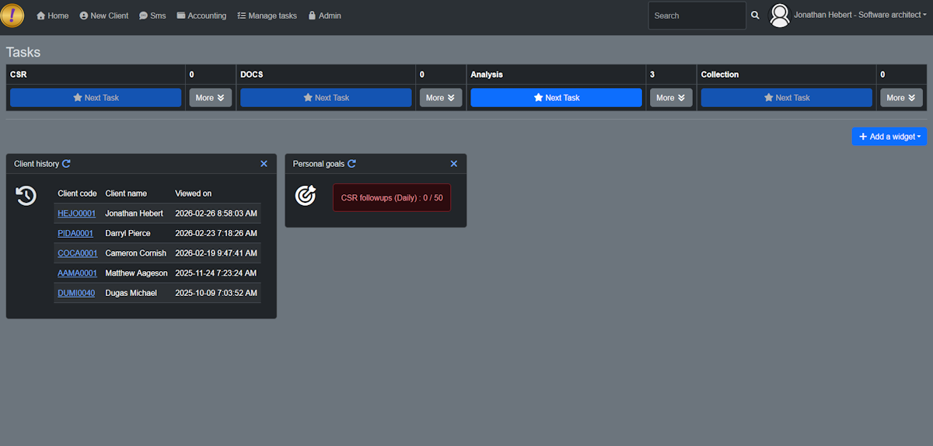Open the Add a widget dropdown

(x=889, y=137)
